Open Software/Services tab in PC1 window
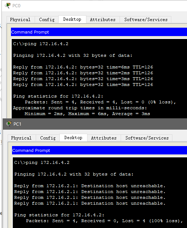This screenshot has height=228, width=187. click(147, 138)
